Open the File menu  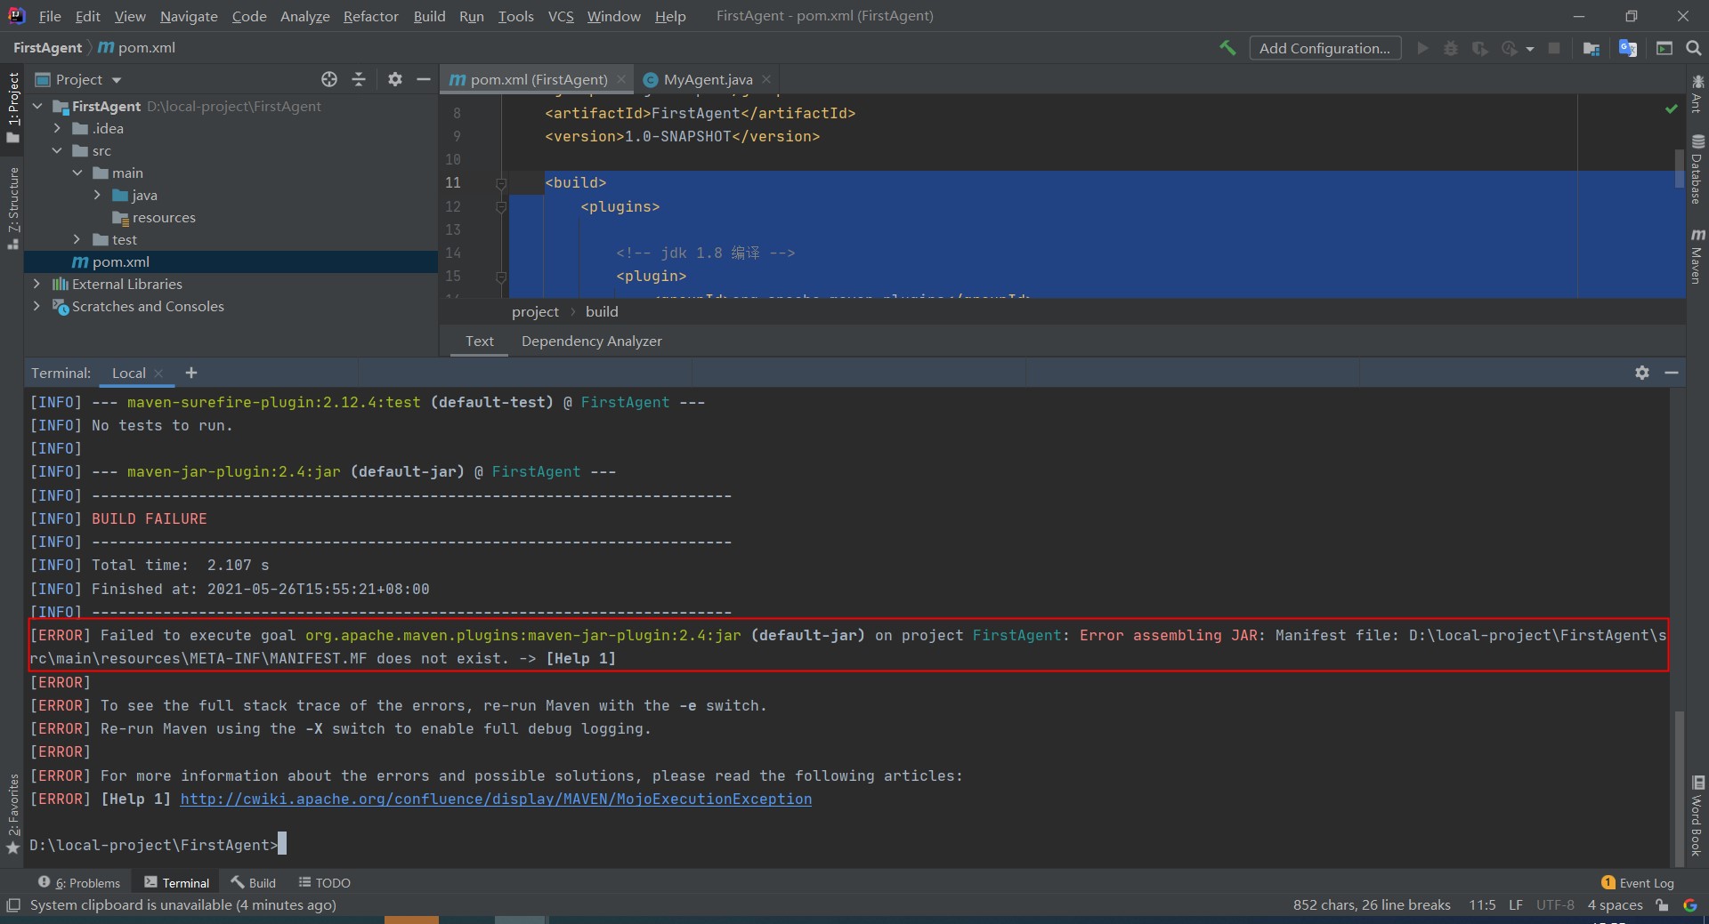pos(50,16)
